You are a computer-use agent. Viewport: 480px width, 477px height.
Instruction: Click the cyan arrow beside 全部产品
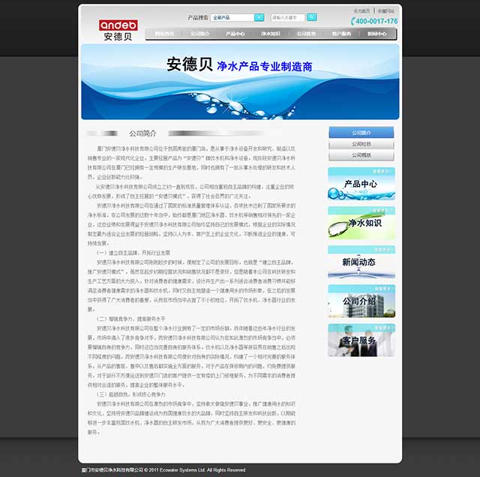click(259, 17)
